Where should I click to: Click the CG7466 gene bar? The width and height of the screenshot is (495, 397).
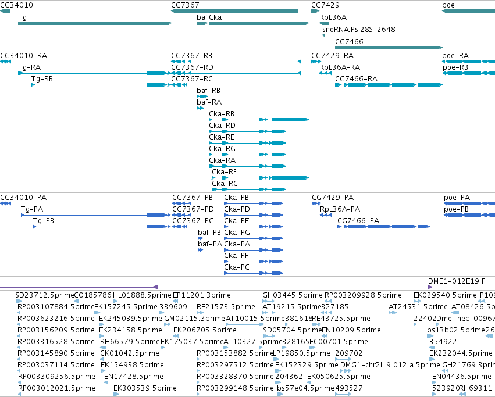[x=389, y=48]
